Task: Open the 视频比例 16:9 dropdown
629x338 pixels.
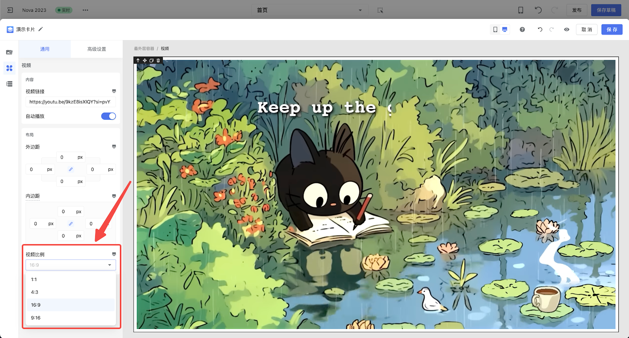Action: (71, 265)
